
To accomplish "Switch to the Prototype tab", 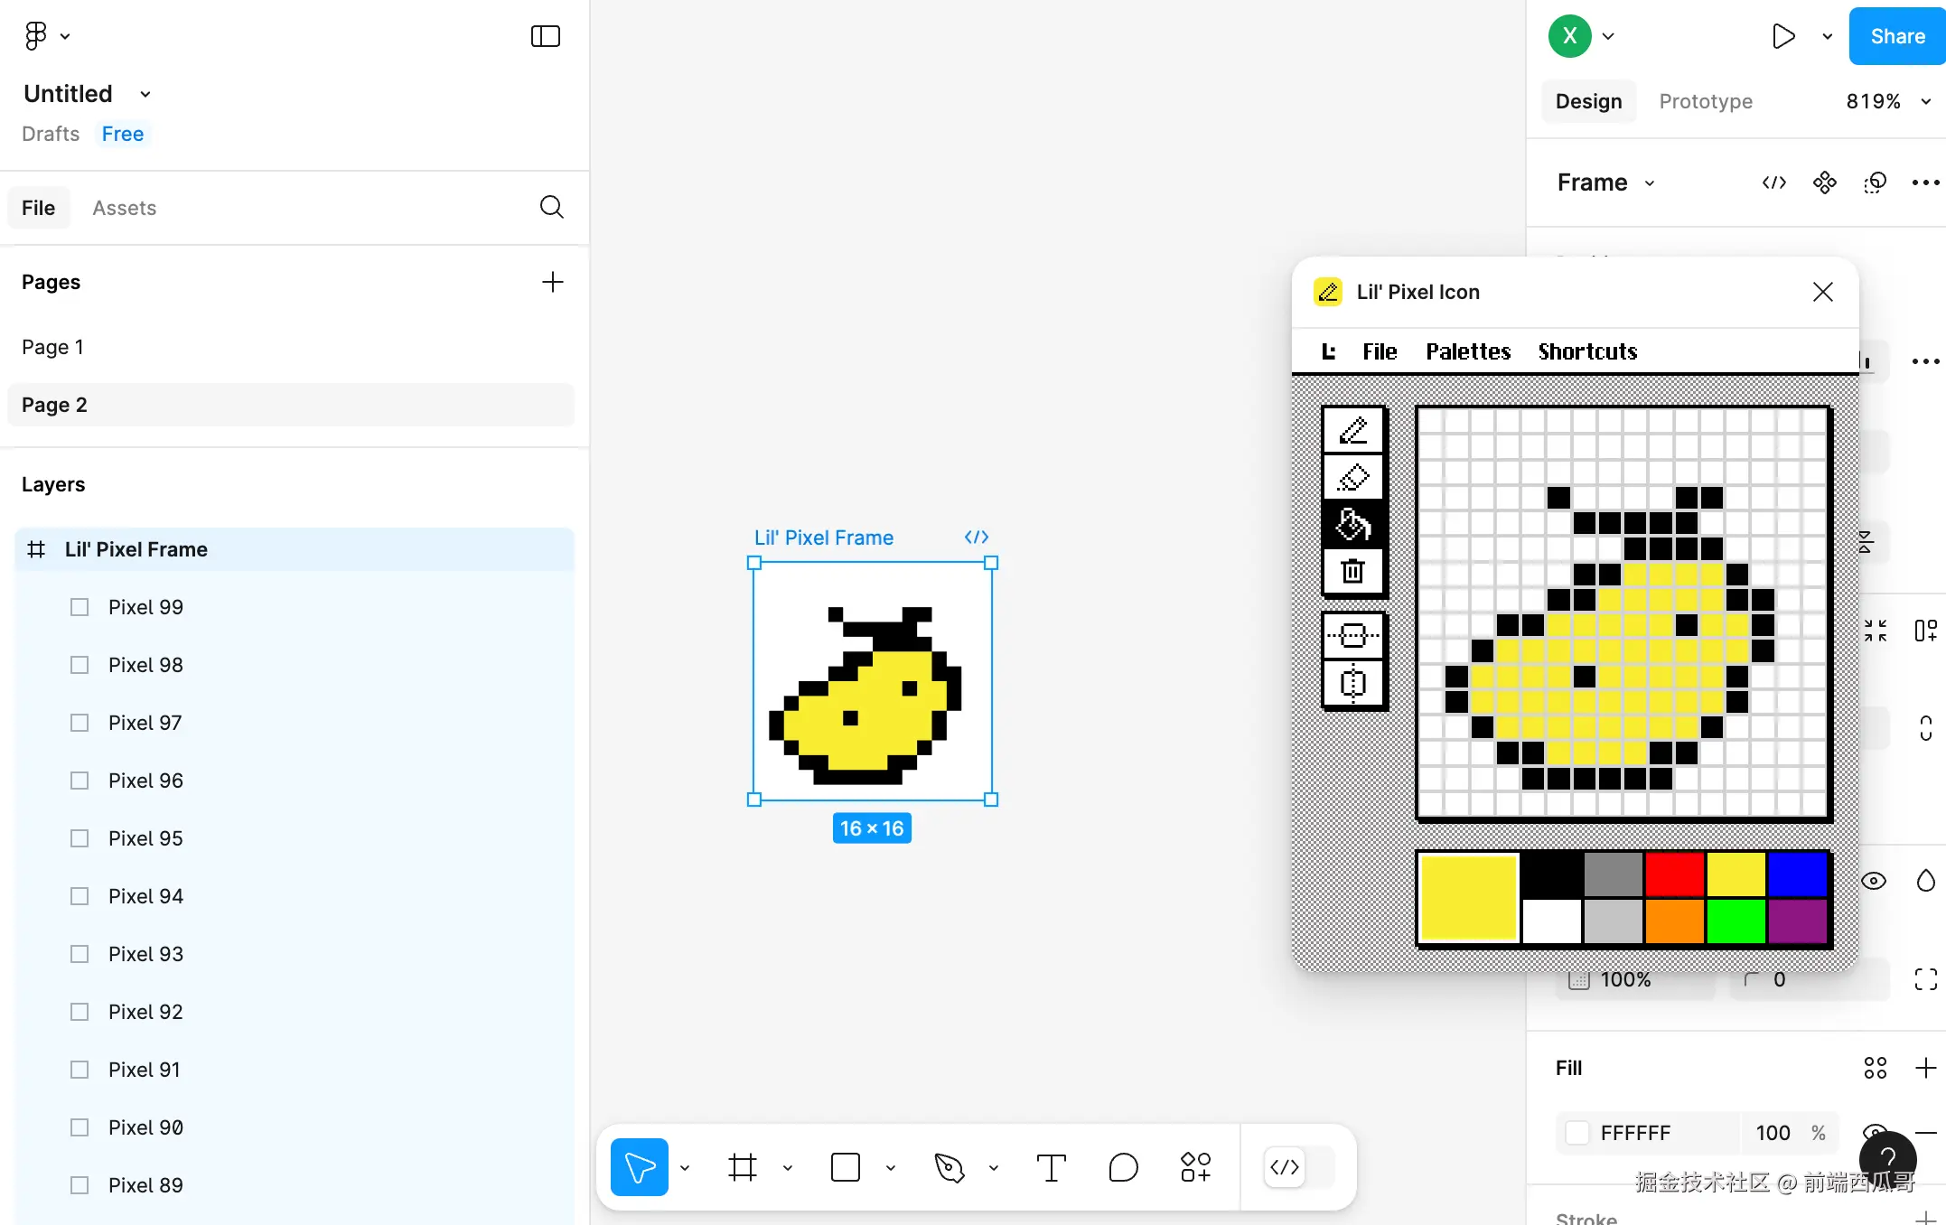I will [1706, 101].
